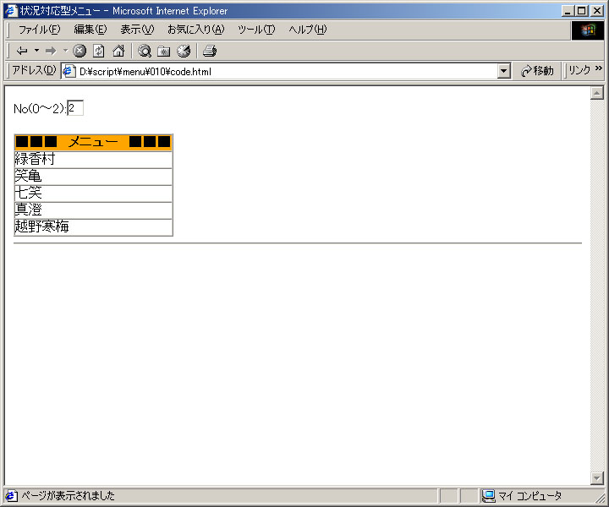
Task: Expand the address bar dropdown
Action: [504, 71]
